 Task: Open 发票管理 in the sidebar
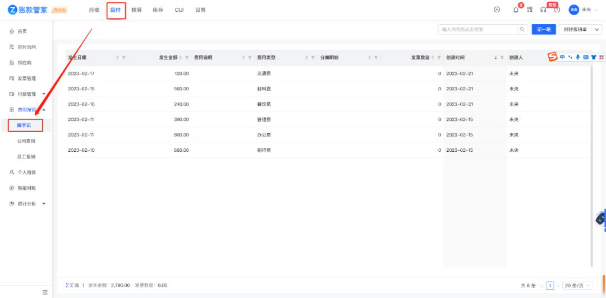26,78
